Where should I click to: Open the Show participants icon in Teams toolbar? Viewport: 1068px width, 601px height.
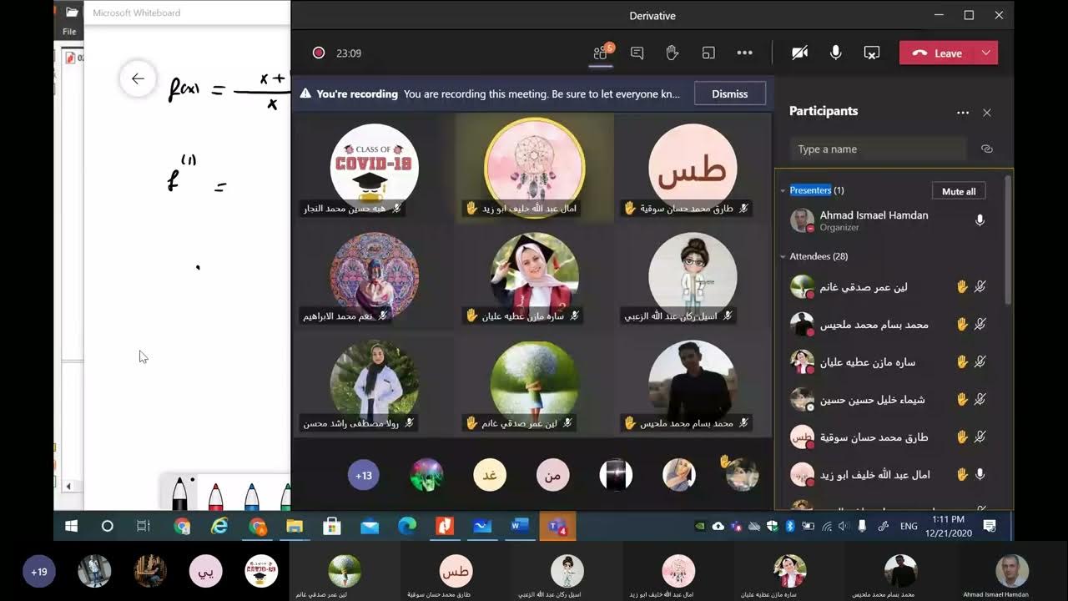(601, 53)
